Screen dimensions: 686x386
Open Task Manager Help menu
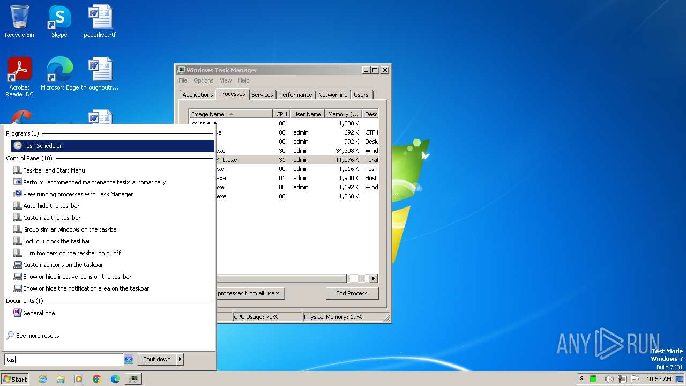244,80
